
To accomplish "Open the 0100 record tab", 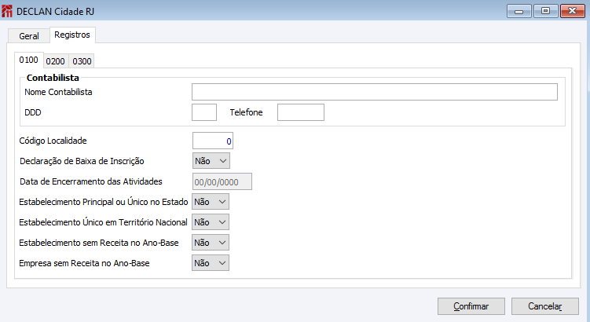I will pos(28,60).
